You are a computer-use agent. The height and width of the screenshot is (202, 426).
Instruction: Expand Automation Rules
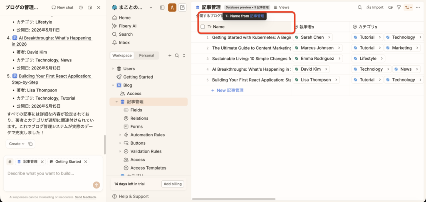tap(120, 135)
